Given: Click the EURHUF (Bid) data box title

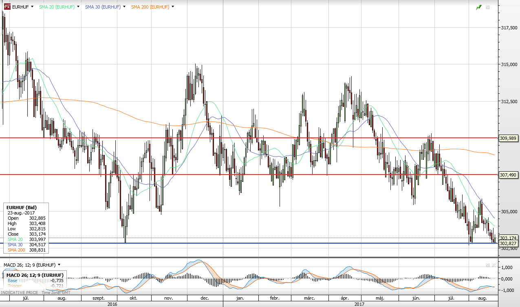Looking at the screenshot, I should [22, 208].
